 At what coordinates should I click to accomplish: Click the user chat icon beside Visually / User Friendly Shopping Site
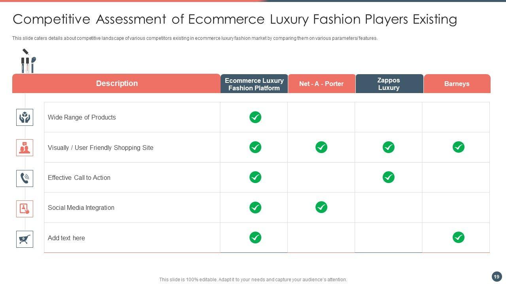pos(25,148)
